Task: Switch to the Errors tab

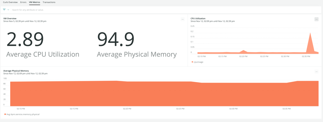Action: pos(23,2)
